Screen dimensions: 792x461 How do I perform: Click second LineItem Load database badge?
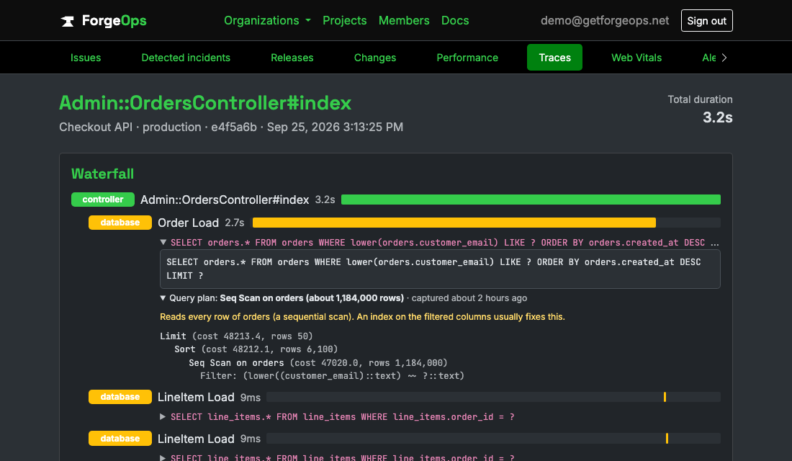[120, 439]
